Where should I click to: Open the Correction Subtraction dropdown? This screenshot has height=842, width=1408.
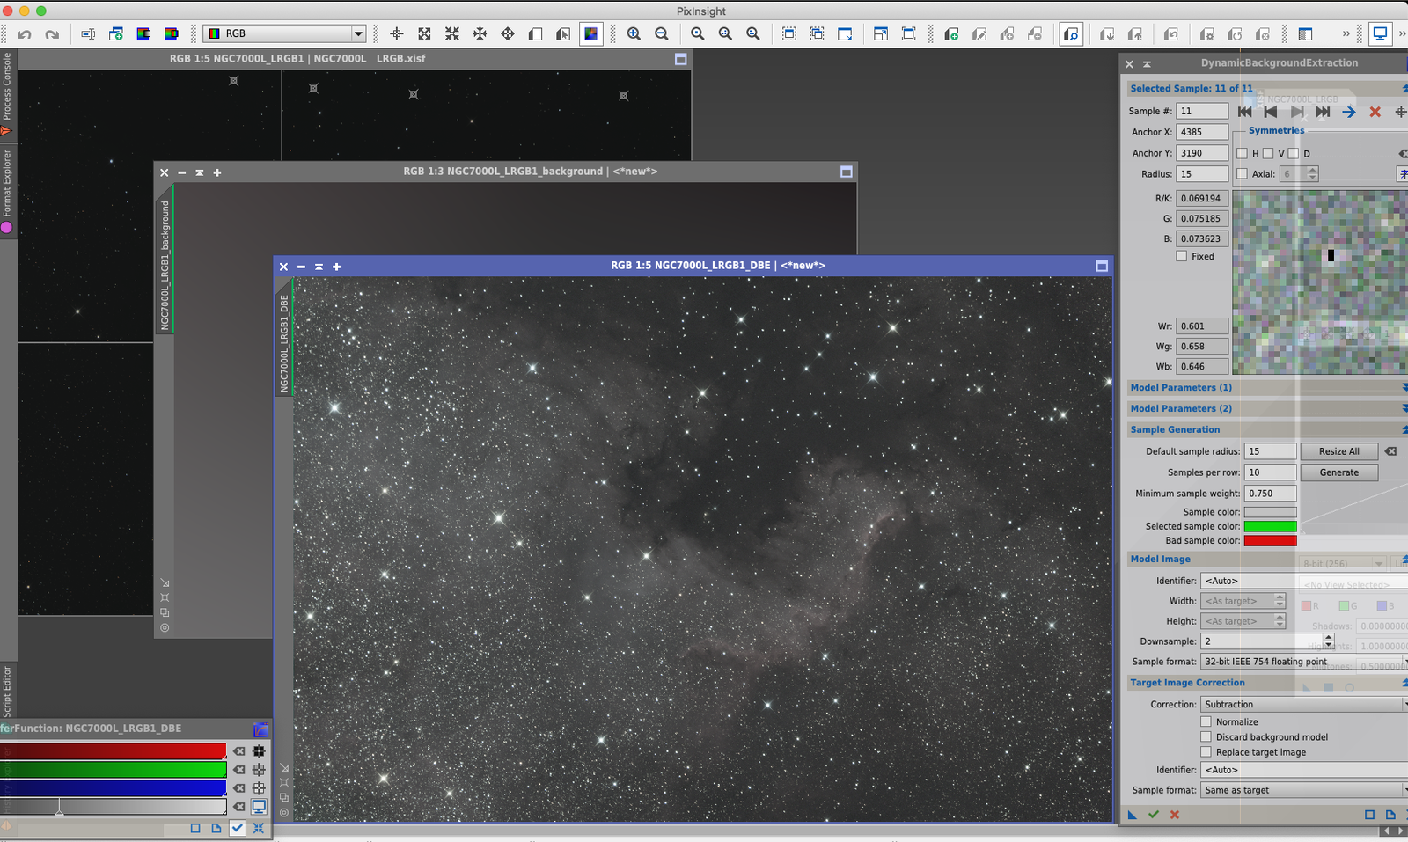click(1304, 705)
